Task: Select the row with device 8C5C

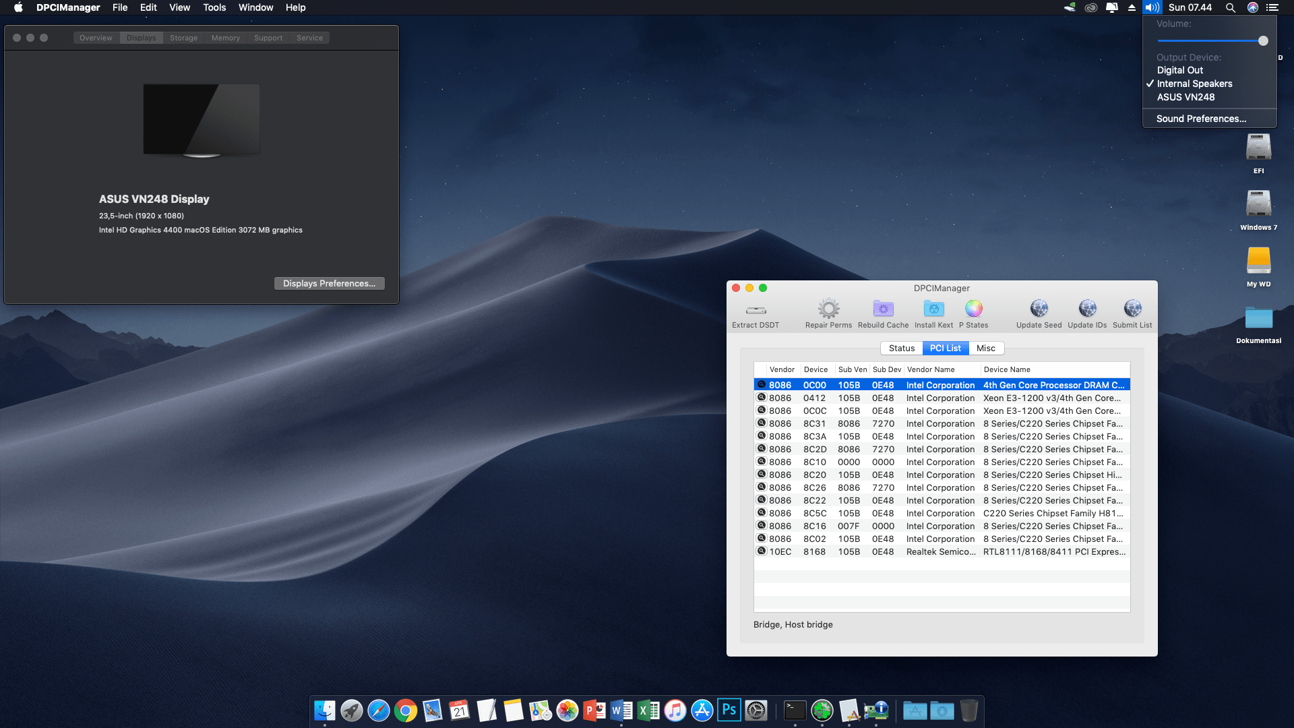Action: [x=942, y=513]
